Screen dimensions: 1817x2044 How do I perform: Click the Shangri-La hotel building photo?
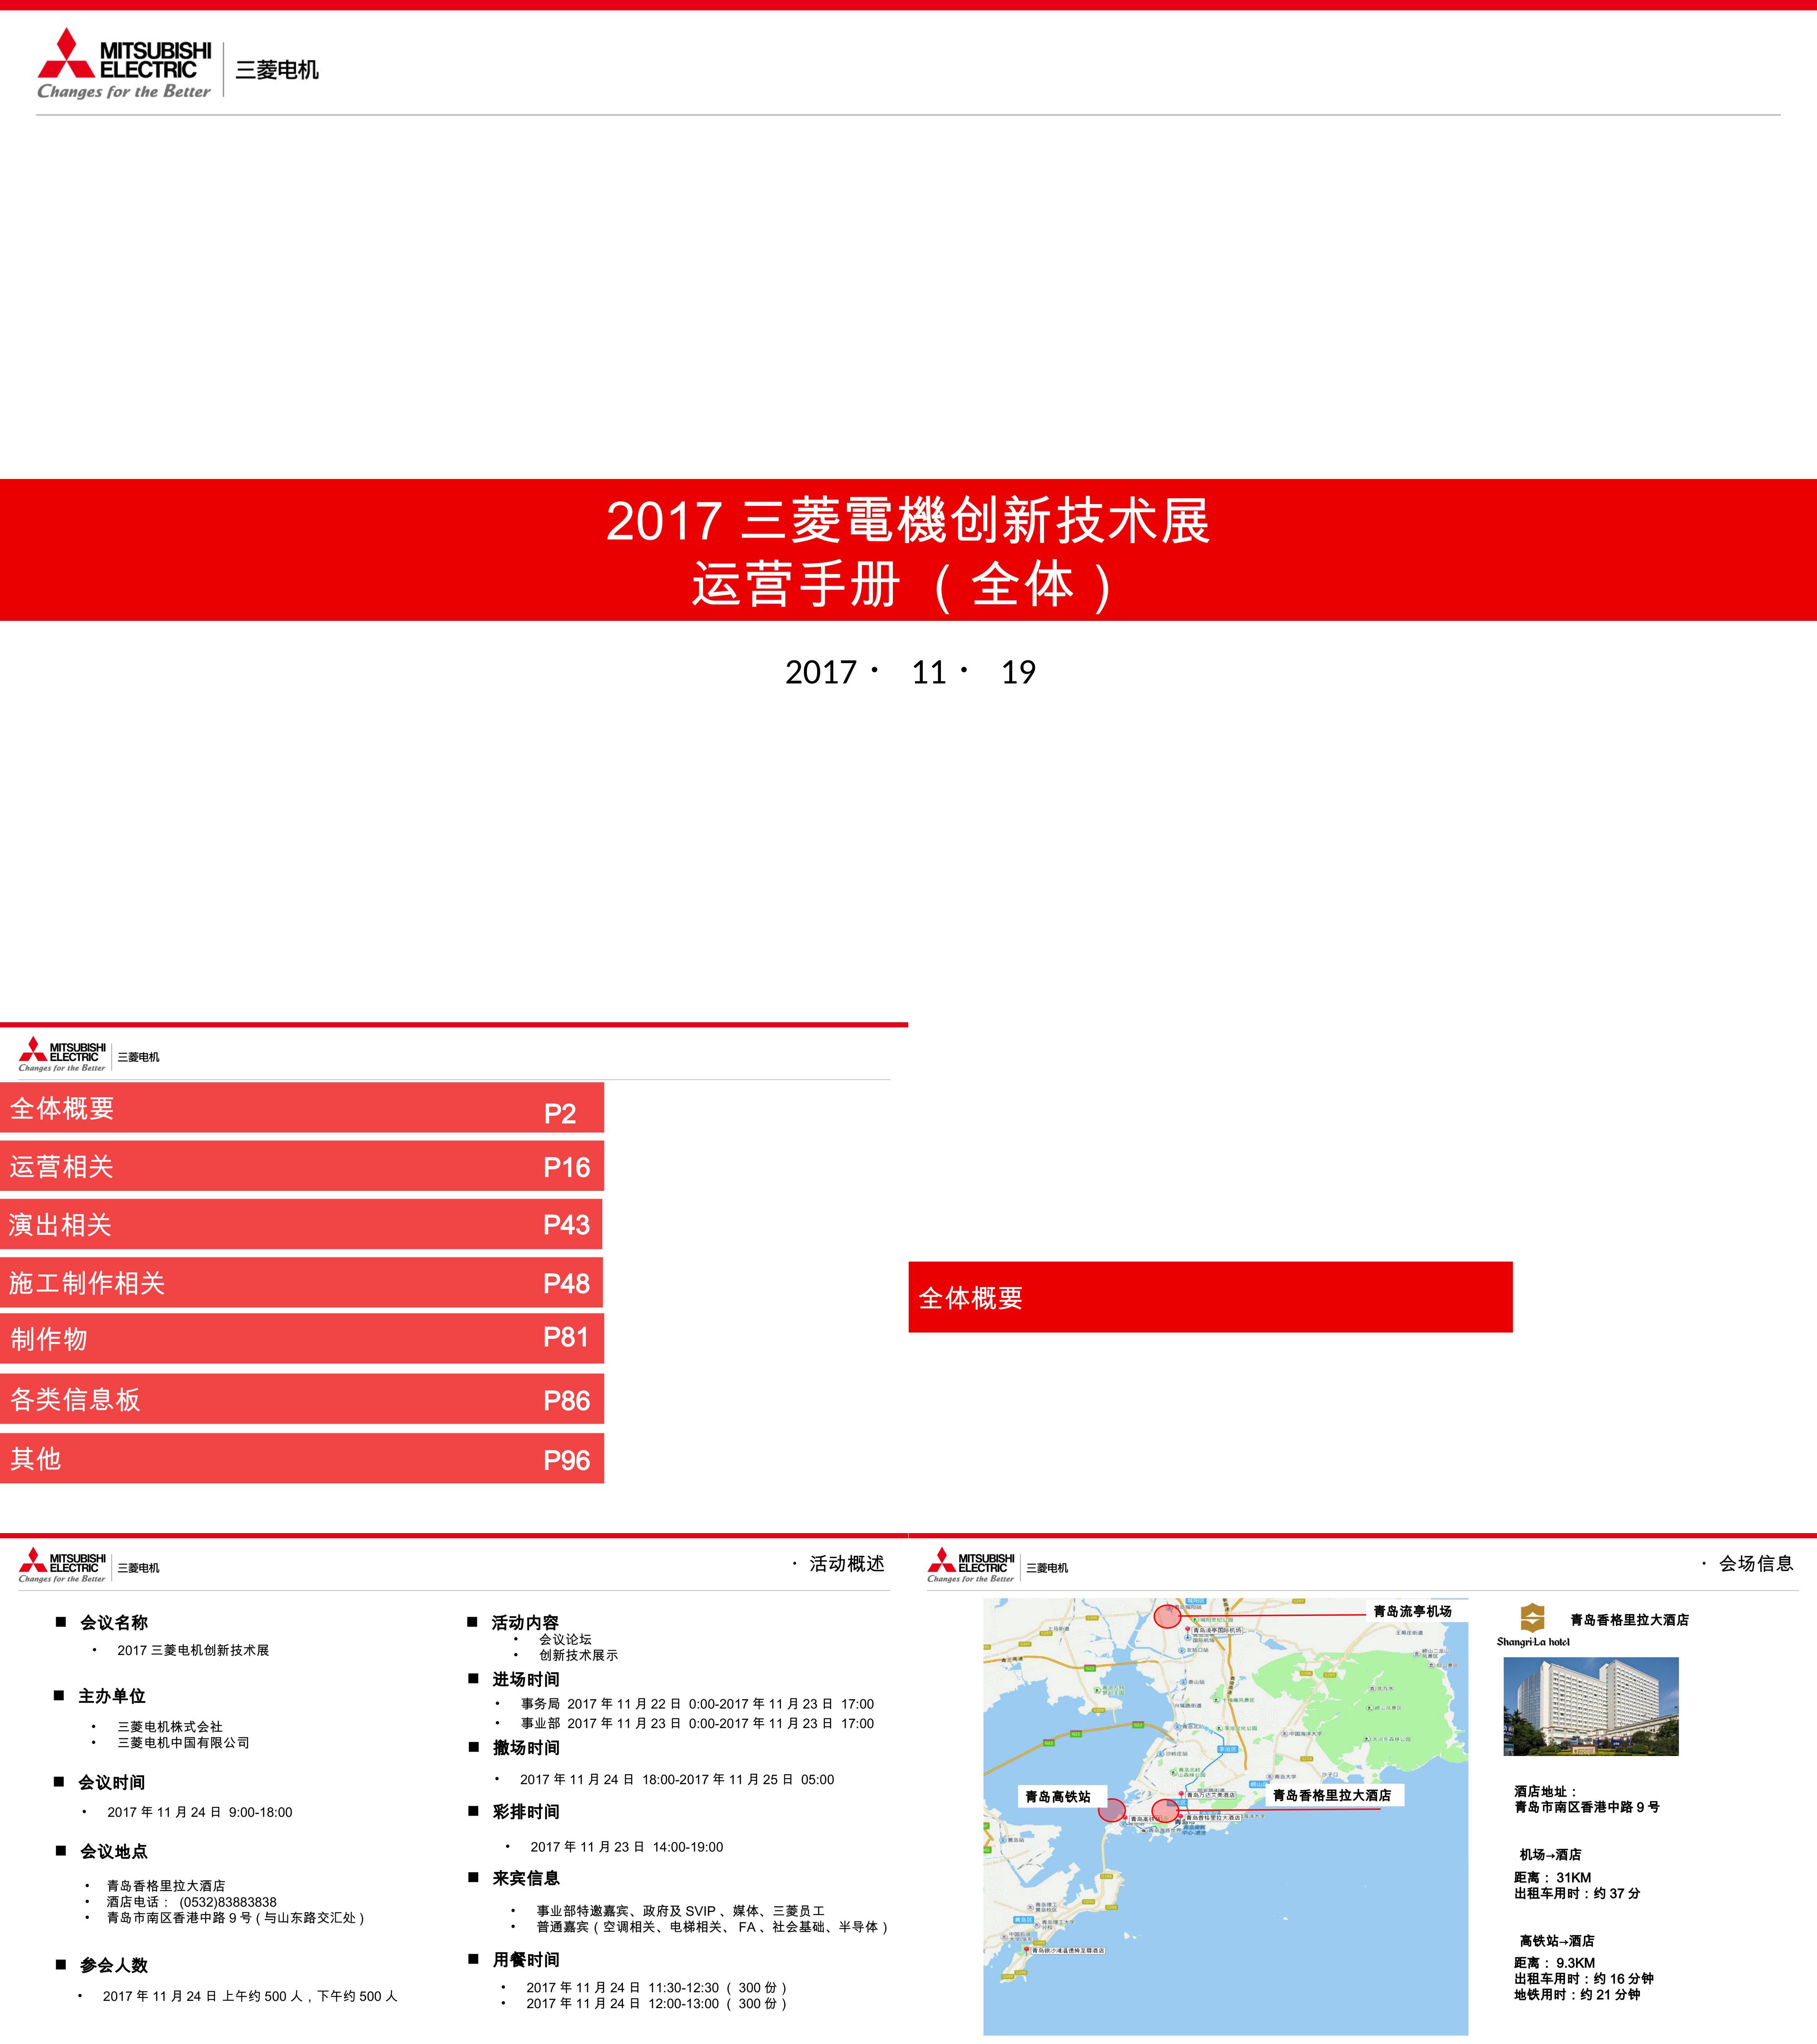pos(1591,1706)
